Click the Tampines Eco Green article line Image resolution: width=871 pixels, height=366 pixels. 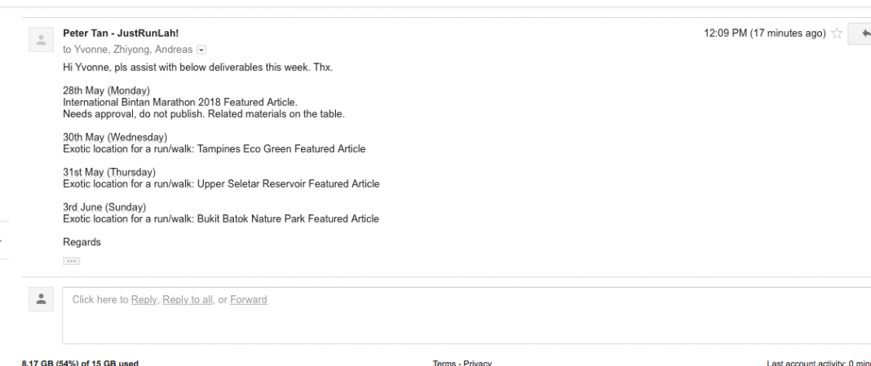(x=214, y=149)
